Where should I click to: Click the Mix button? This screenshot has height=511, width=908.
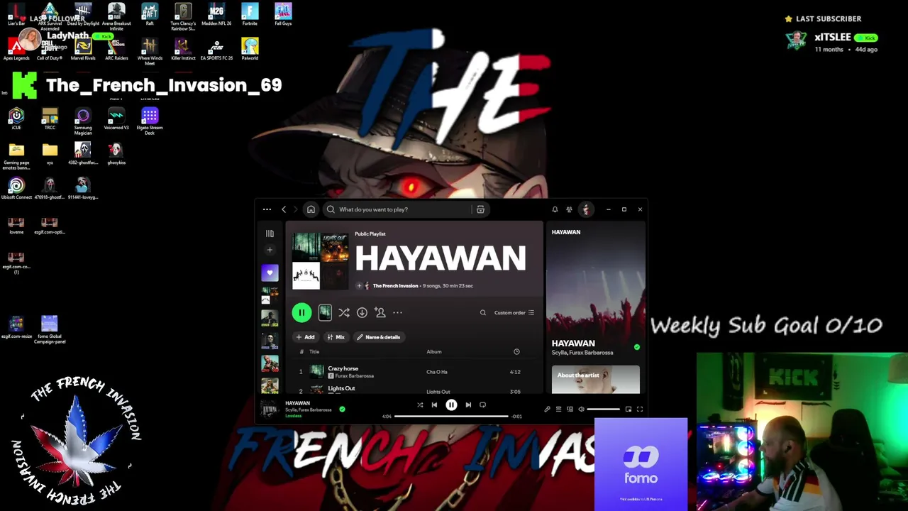coord(336,337)
